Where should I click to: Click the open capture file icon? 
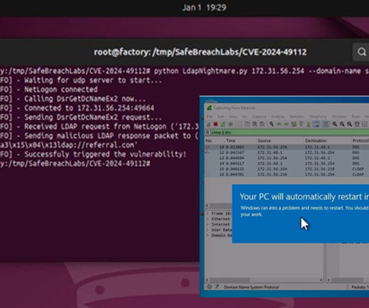[238, 124]
